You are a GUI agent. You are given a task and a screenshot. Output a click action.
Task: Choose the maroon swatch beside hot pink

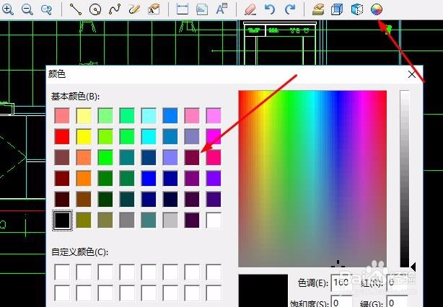click(192, 157)
